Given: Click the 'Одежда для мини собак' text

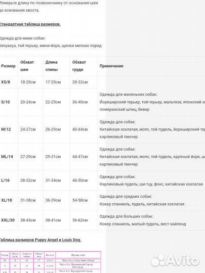Looking at the screenshot, I should [x=22, y=38].
